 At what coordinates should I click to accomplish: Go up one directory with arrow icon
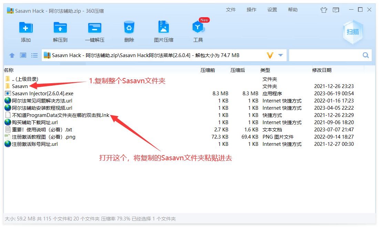click(x=12, y=55)
